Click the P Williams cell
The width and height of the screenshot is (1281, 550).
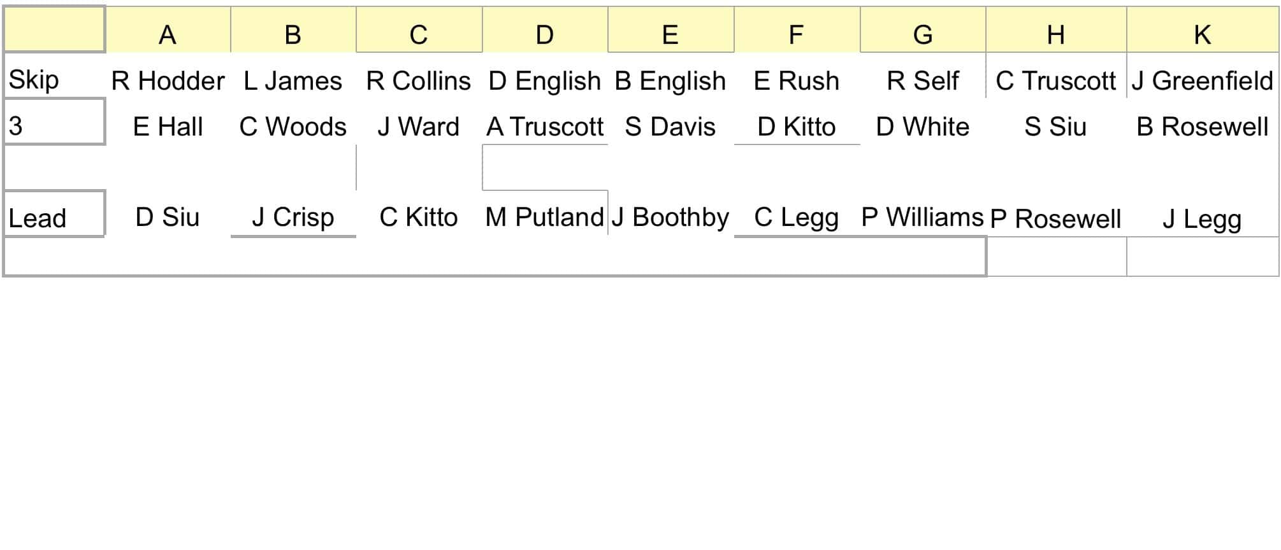[922, 217]
